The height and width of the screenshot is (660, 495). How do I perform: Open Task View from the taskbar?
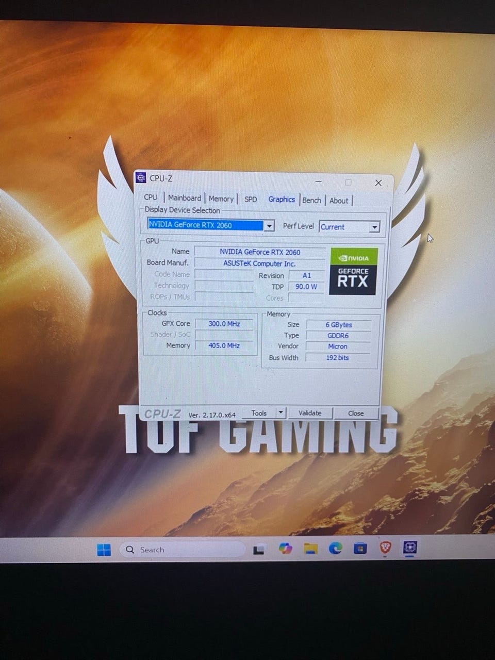point(258,550)
